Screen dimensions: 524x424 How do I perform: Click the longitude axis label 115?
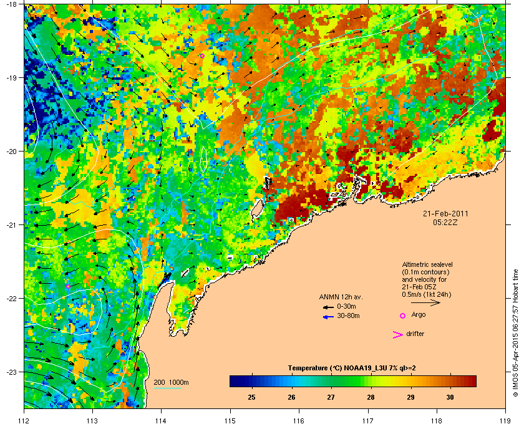pyautogui.click(x=230, y=420)
